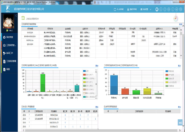Click the 周报 sidebar icon
The width and height of the screenshot is (185, 132).
click(4, 69)
